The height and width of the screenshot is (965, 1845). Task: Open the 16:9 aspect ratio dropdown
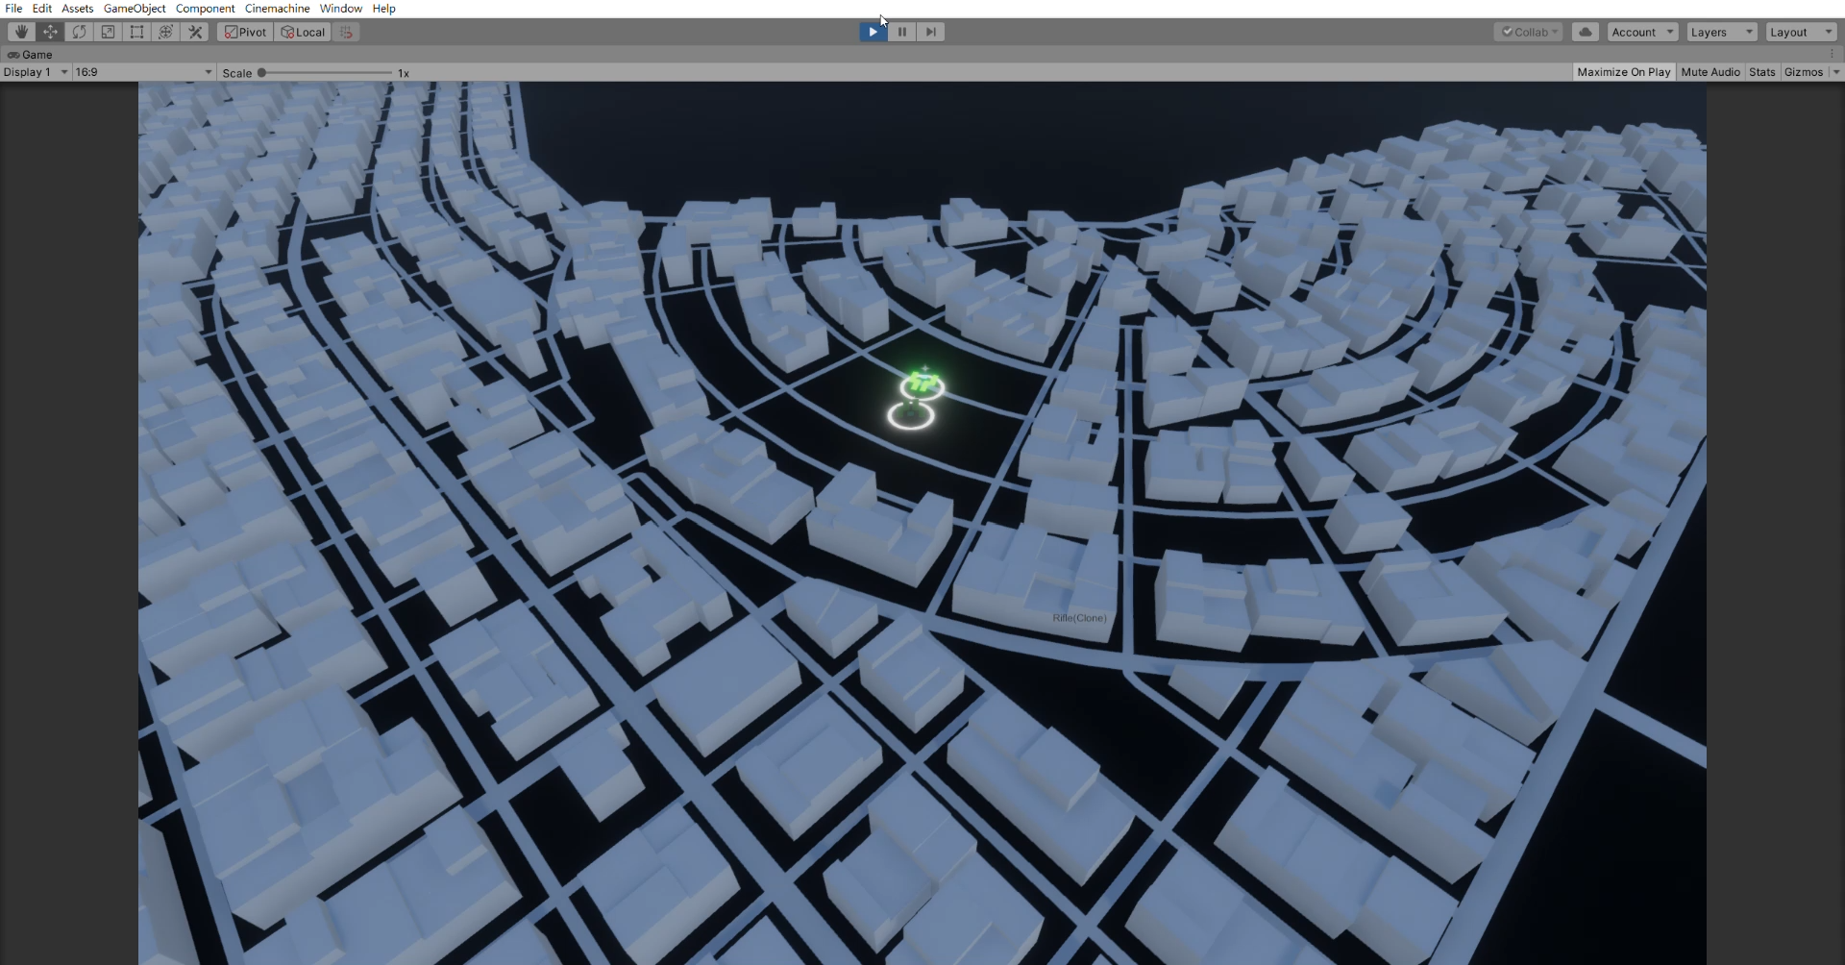(x=143, y=72)
